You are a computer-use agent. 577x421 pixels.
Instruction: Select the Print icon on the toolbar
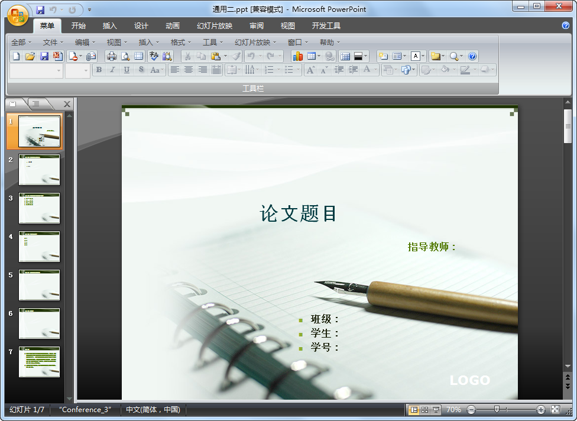[111, 56]
